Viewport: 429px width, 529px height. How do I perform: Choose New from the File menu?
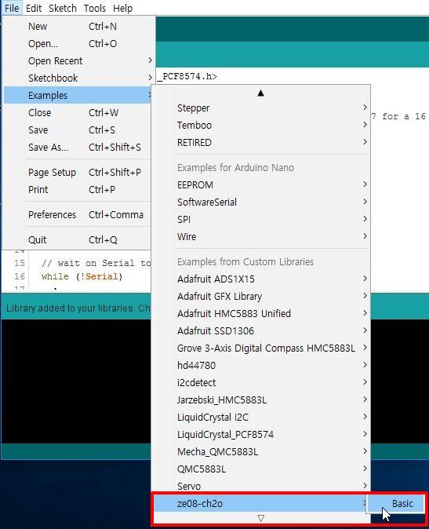[x=78, y=27]
